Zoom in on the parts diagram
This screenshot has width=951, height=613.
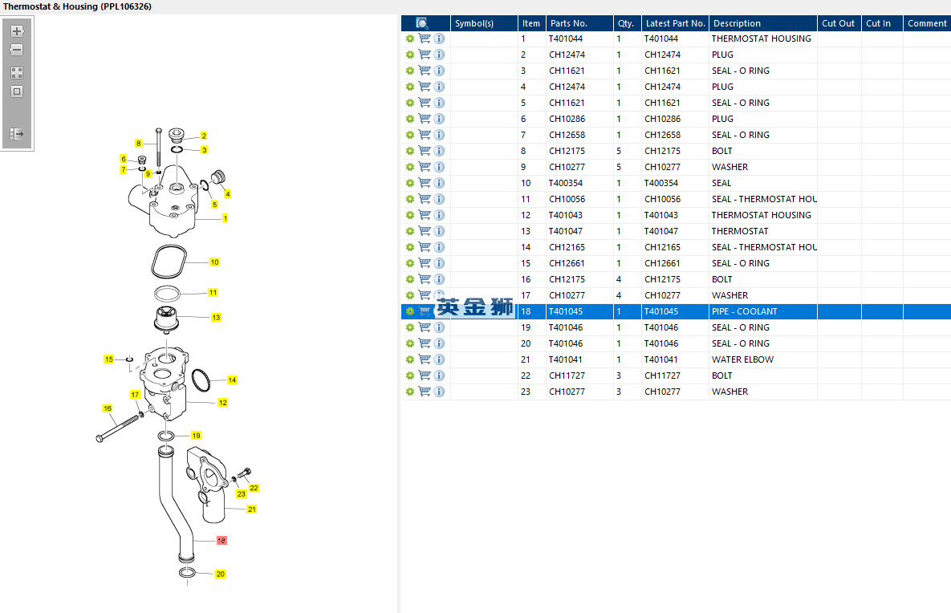tap(17, 31)
